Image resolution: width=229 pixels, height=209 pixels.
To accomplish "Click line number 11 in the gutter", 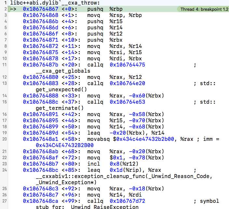I will 5,65.
